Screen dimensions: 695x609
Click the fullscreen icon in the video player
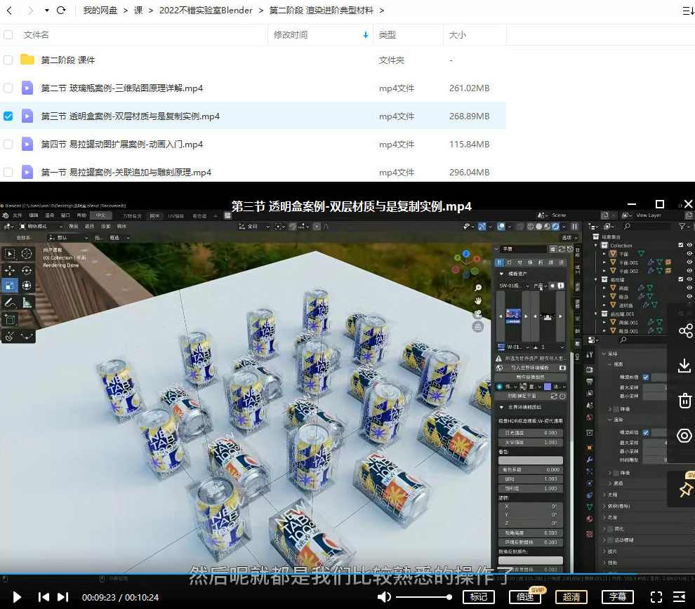coord(656,597)
